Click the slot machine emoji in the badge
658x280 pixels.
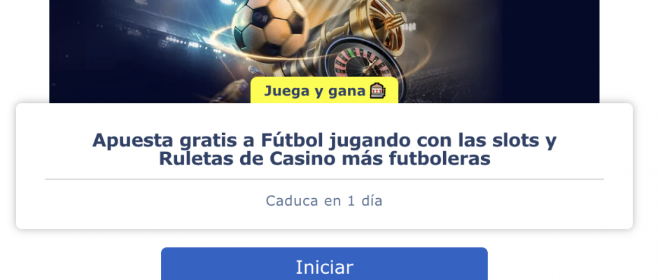click(377, 91)
